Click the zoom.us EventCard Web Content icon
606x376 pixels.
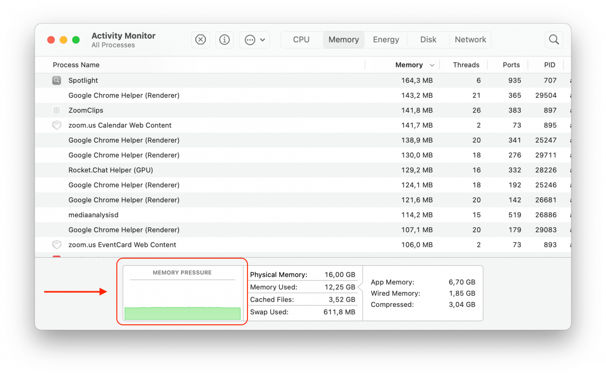(x=56, y=245)
